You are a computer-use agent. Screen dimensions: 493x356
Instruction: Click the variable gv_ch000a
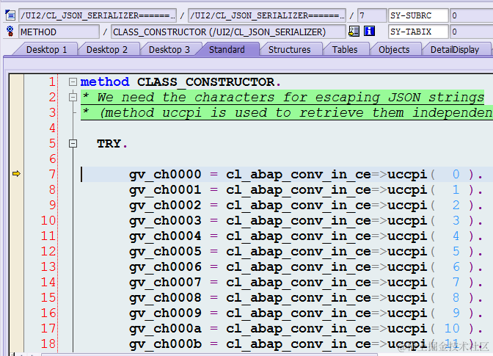pos(165,329)
